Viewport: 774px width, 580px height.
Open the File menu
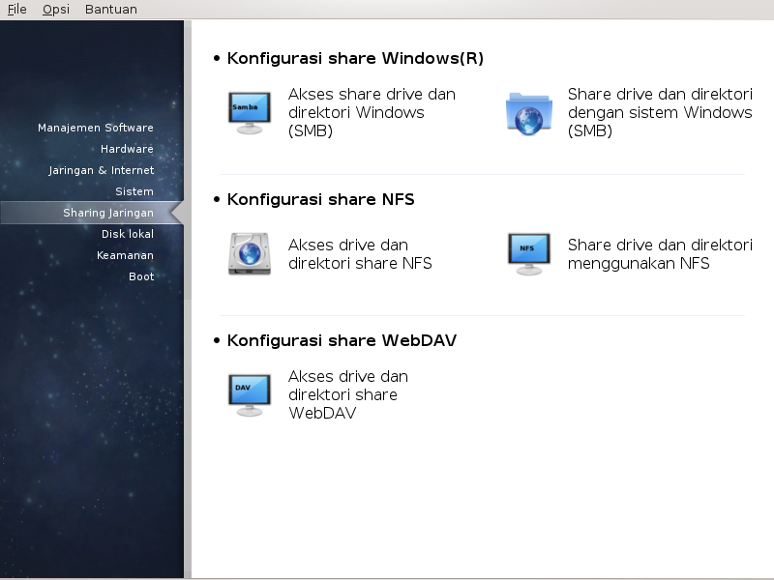(x=16, y=10)
